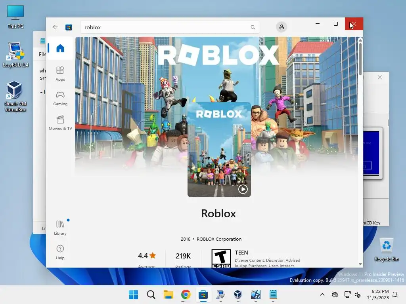This screenshot has width=406, height=304.
Task: Click the ROBLOX Corporation publisher link
Action: click(219, 239)
